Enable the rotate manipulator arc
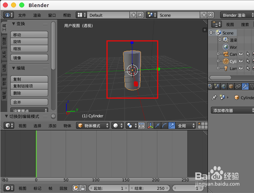This screenshot has height=193, width=254. tap(164, 125)
